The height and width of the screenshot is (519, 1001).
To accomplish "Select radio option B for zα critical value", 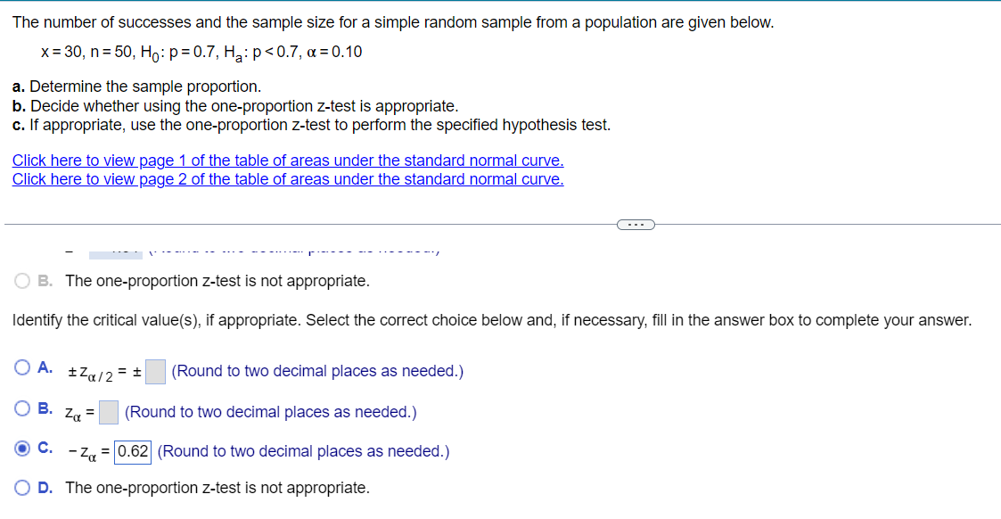I will point(22,408).
